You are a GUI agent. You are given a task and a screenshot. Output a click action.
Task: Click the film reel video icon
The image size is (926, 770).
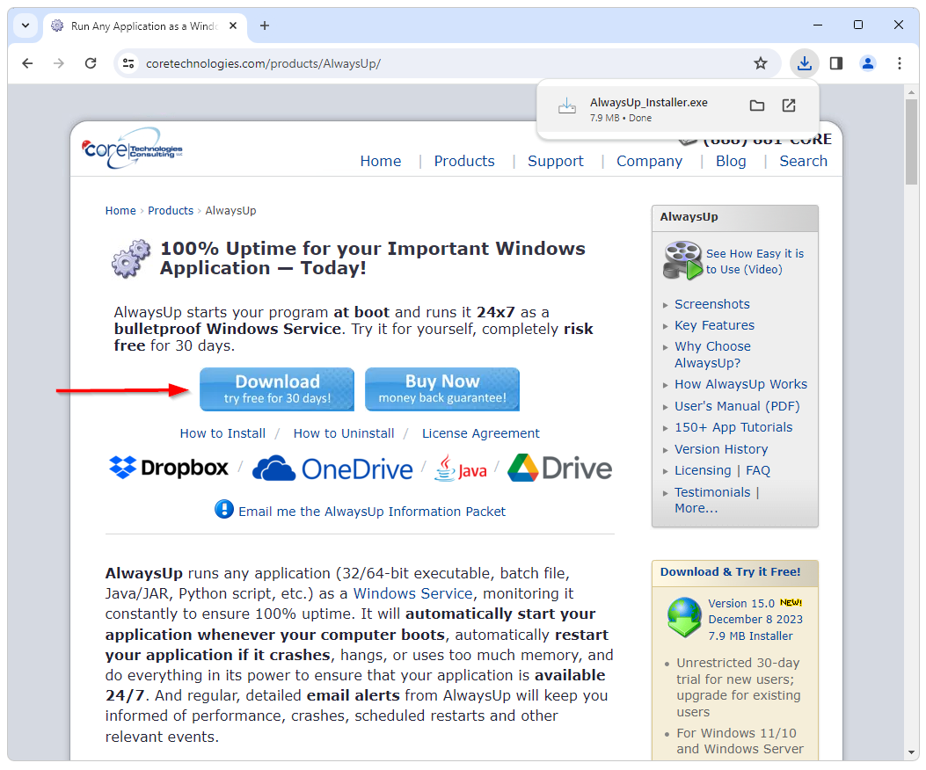682,260
